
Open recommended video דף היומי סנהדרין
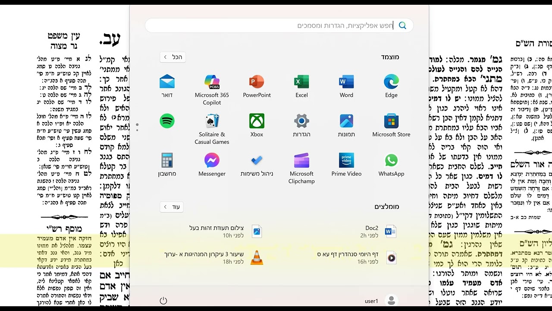click(x=357, y=258)
